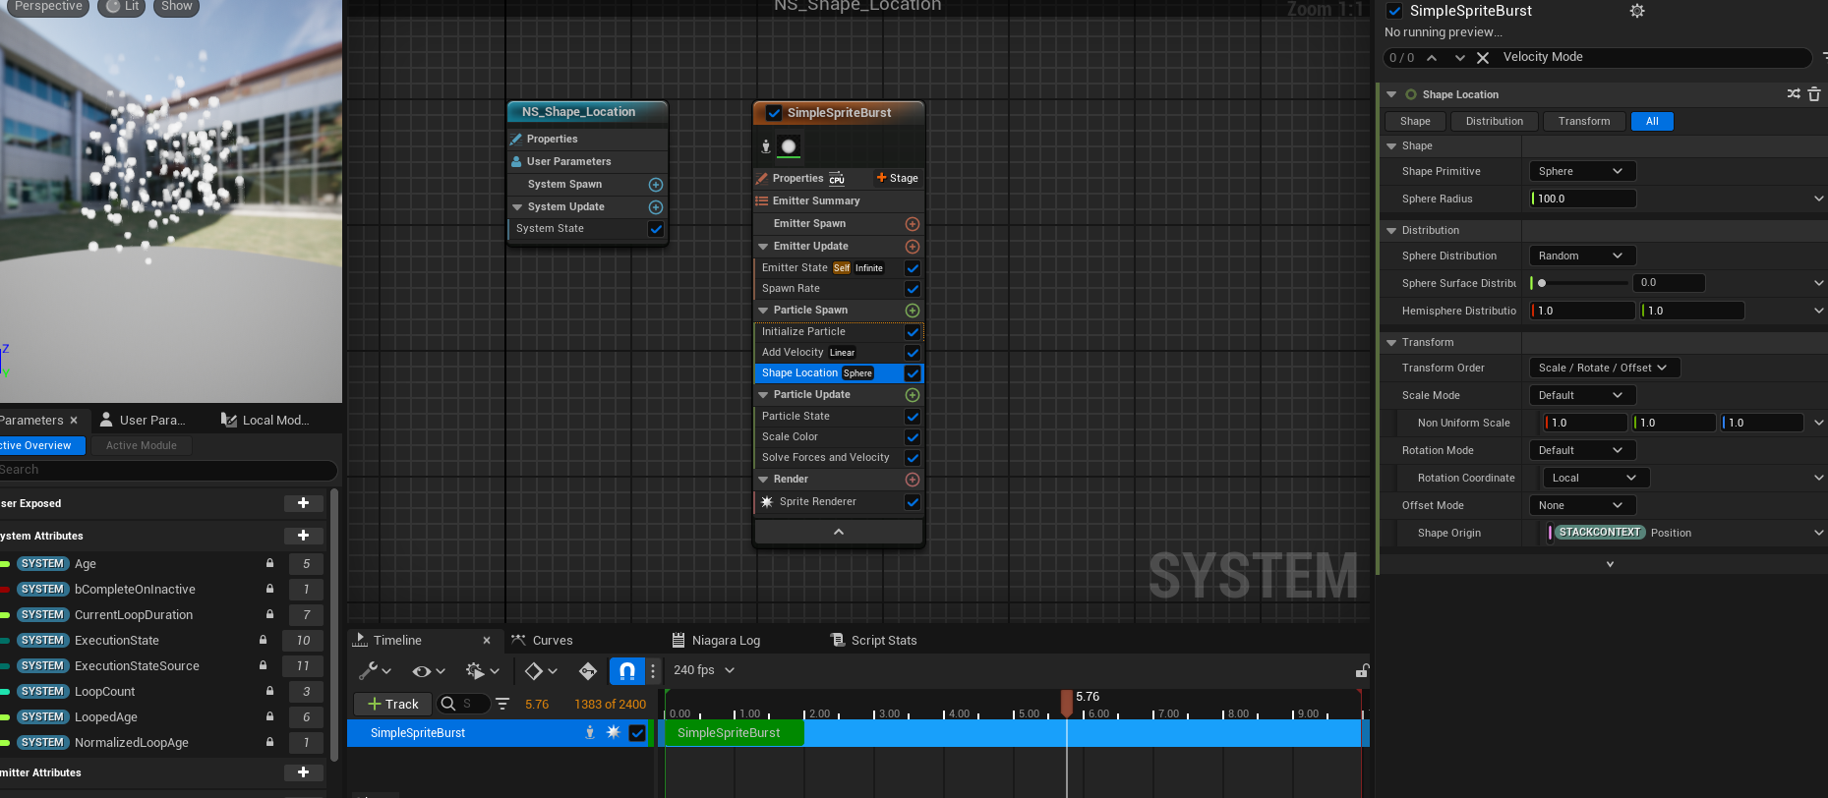
Task: Disable Solve Forces and Velocity checkbox
Action: click(913, 458)
